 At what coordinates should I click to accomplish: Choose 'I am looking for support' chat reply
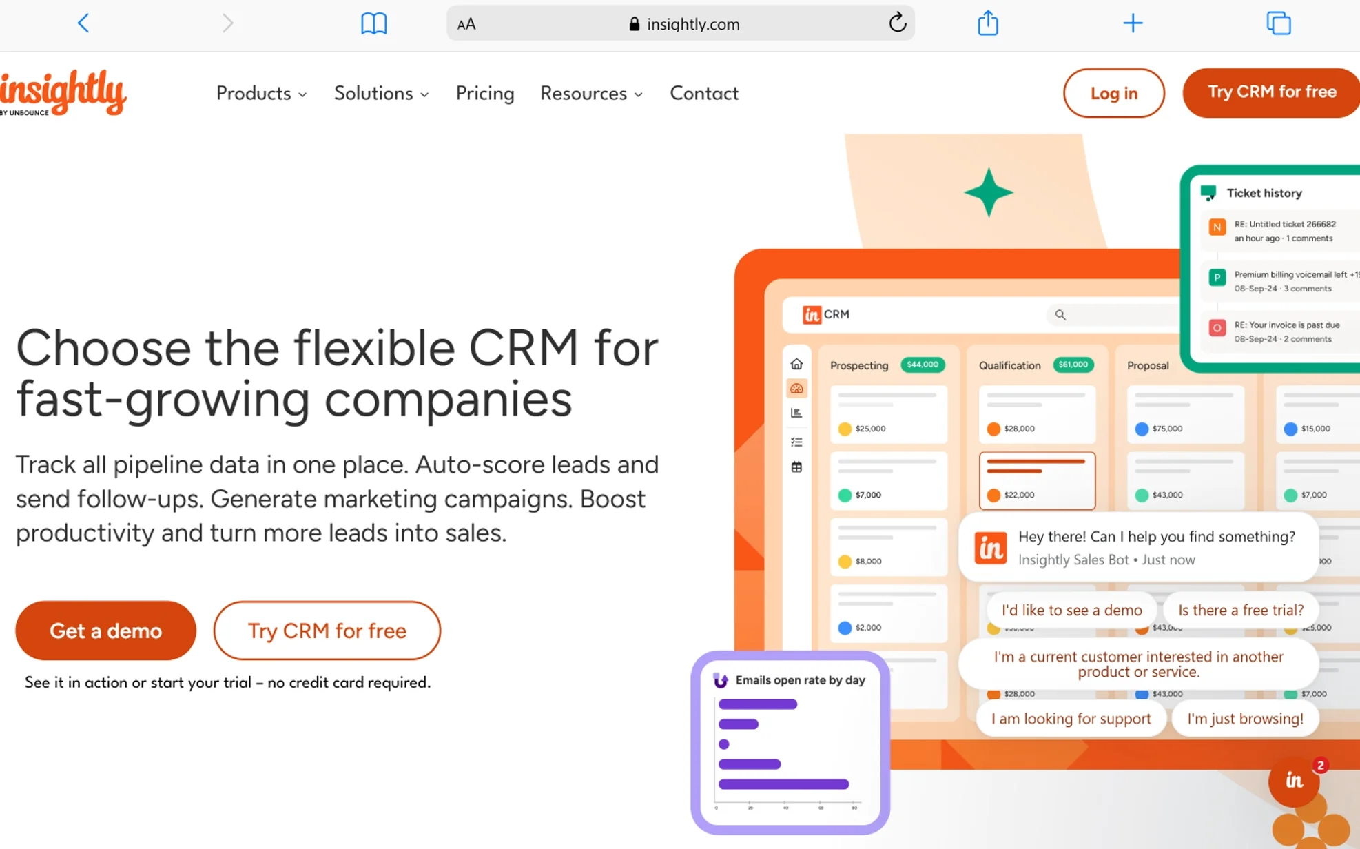[x=1071, y=719]
